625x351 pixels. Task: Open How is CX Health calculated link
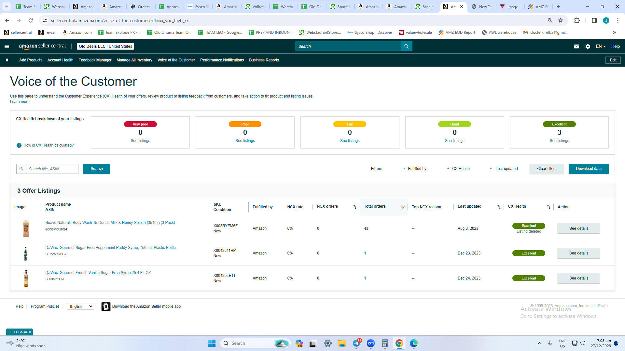pos(49,145)
